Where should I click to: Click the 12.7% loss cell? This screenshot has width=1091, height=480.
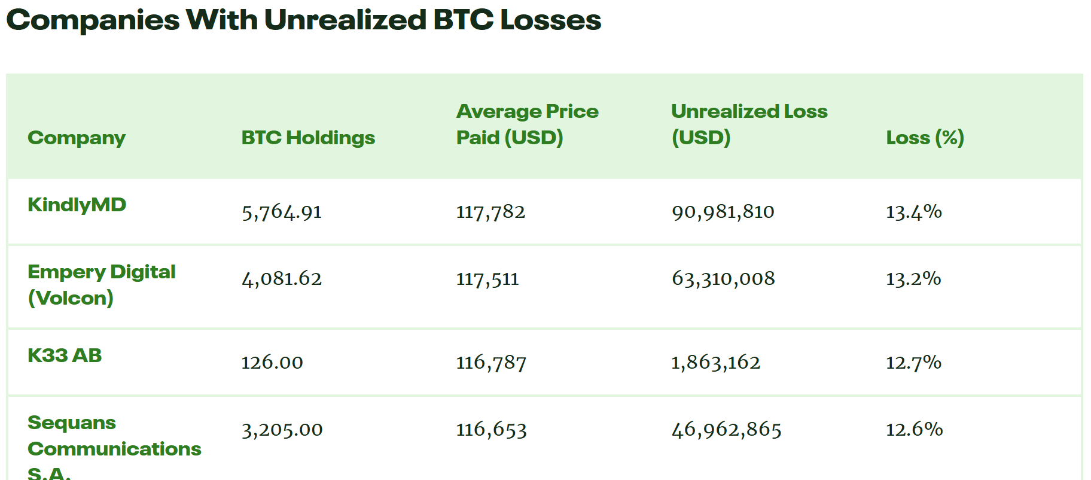click(x=913, y=363)
